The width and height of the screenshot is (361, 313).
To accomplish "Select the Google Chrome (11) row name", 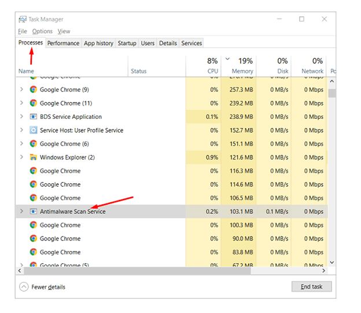I will [x=66, y=103].
